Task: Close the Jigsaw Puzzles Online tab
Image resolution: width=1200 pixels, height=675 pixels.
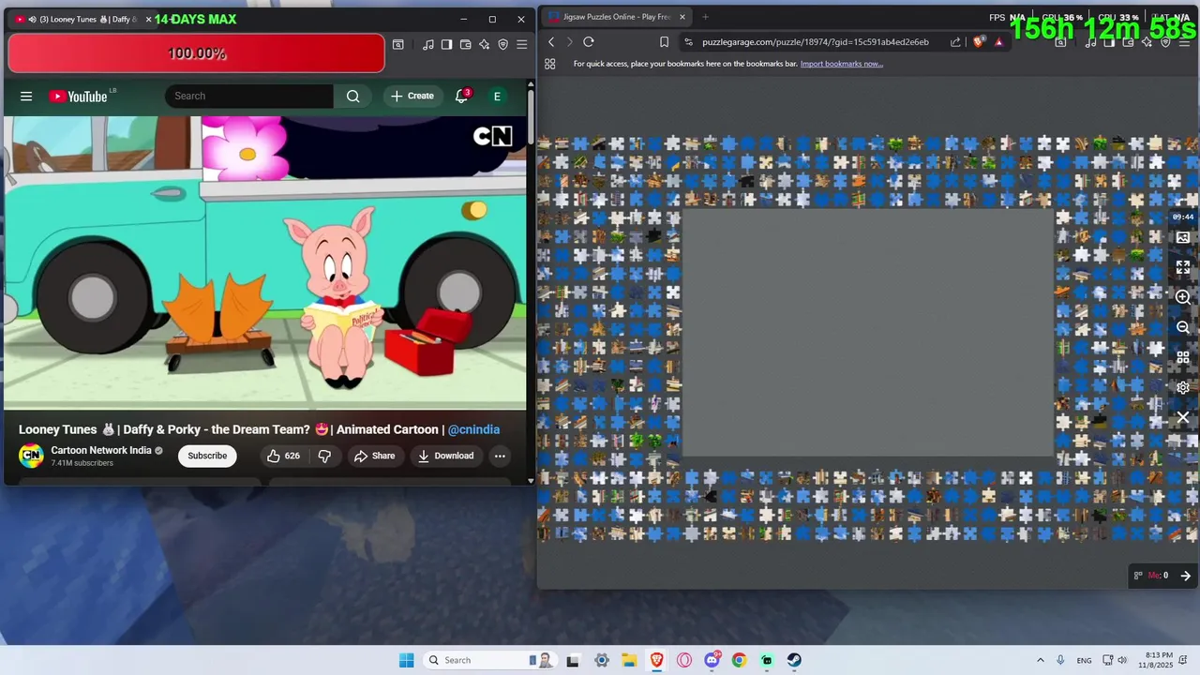Action: pyautogui.click(x=682, y=17)
